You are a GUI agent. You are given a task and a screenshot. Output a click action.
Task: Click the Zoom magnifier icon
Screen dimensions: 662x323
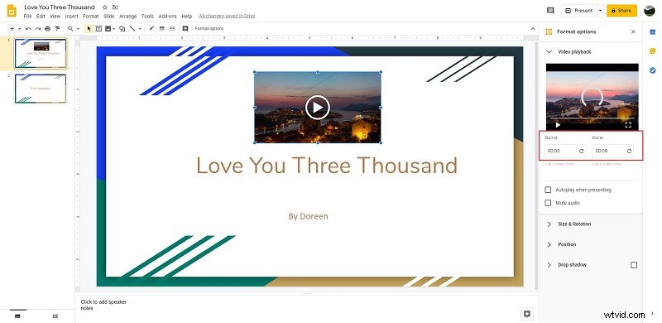pos(70,29)
